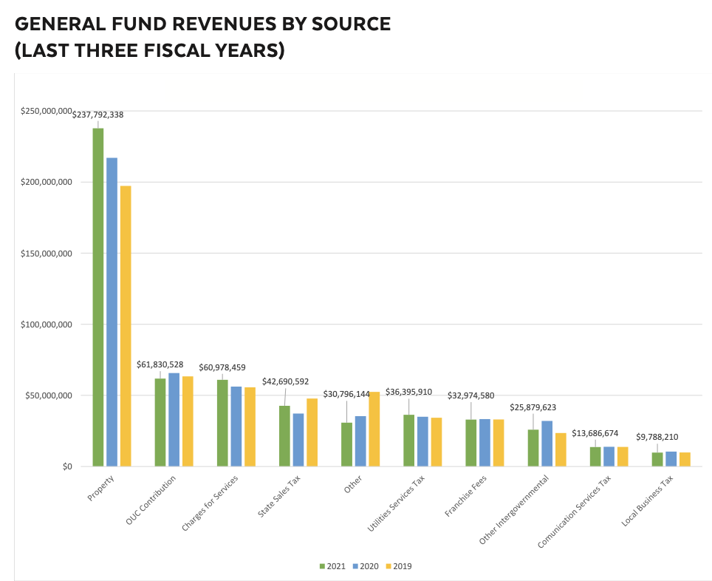Select the green Charges for Services bar
Viewport: 712px width, 581px height.
tap(222, 423)
